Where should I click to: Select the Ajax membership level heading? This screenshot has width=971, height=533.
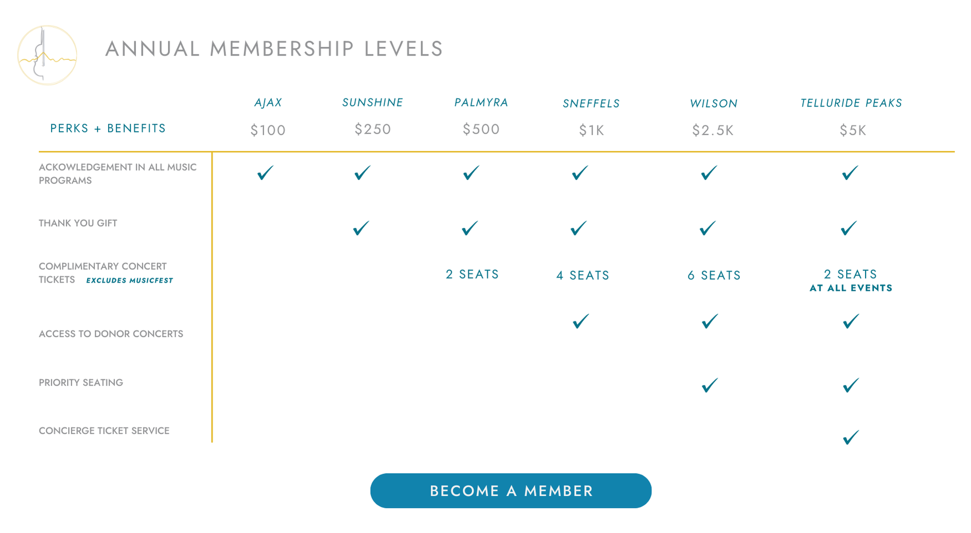click(268, 102)
